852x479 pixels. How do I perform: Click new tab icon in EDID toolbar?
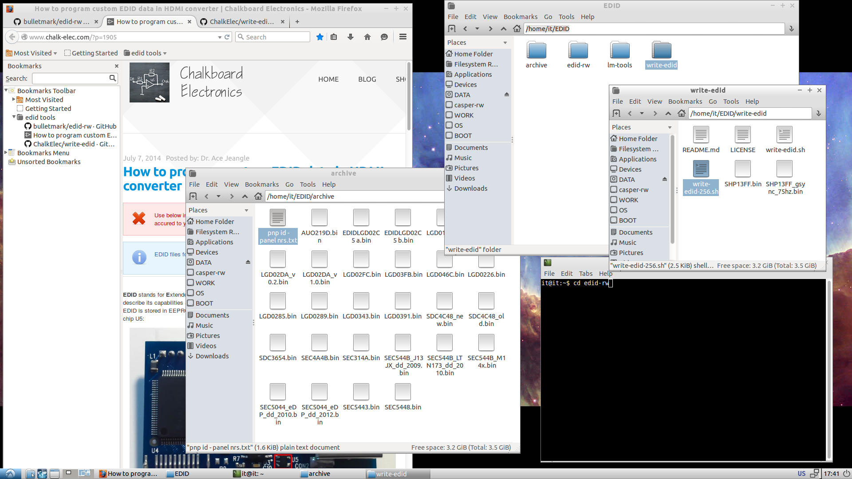pos(452,29)
